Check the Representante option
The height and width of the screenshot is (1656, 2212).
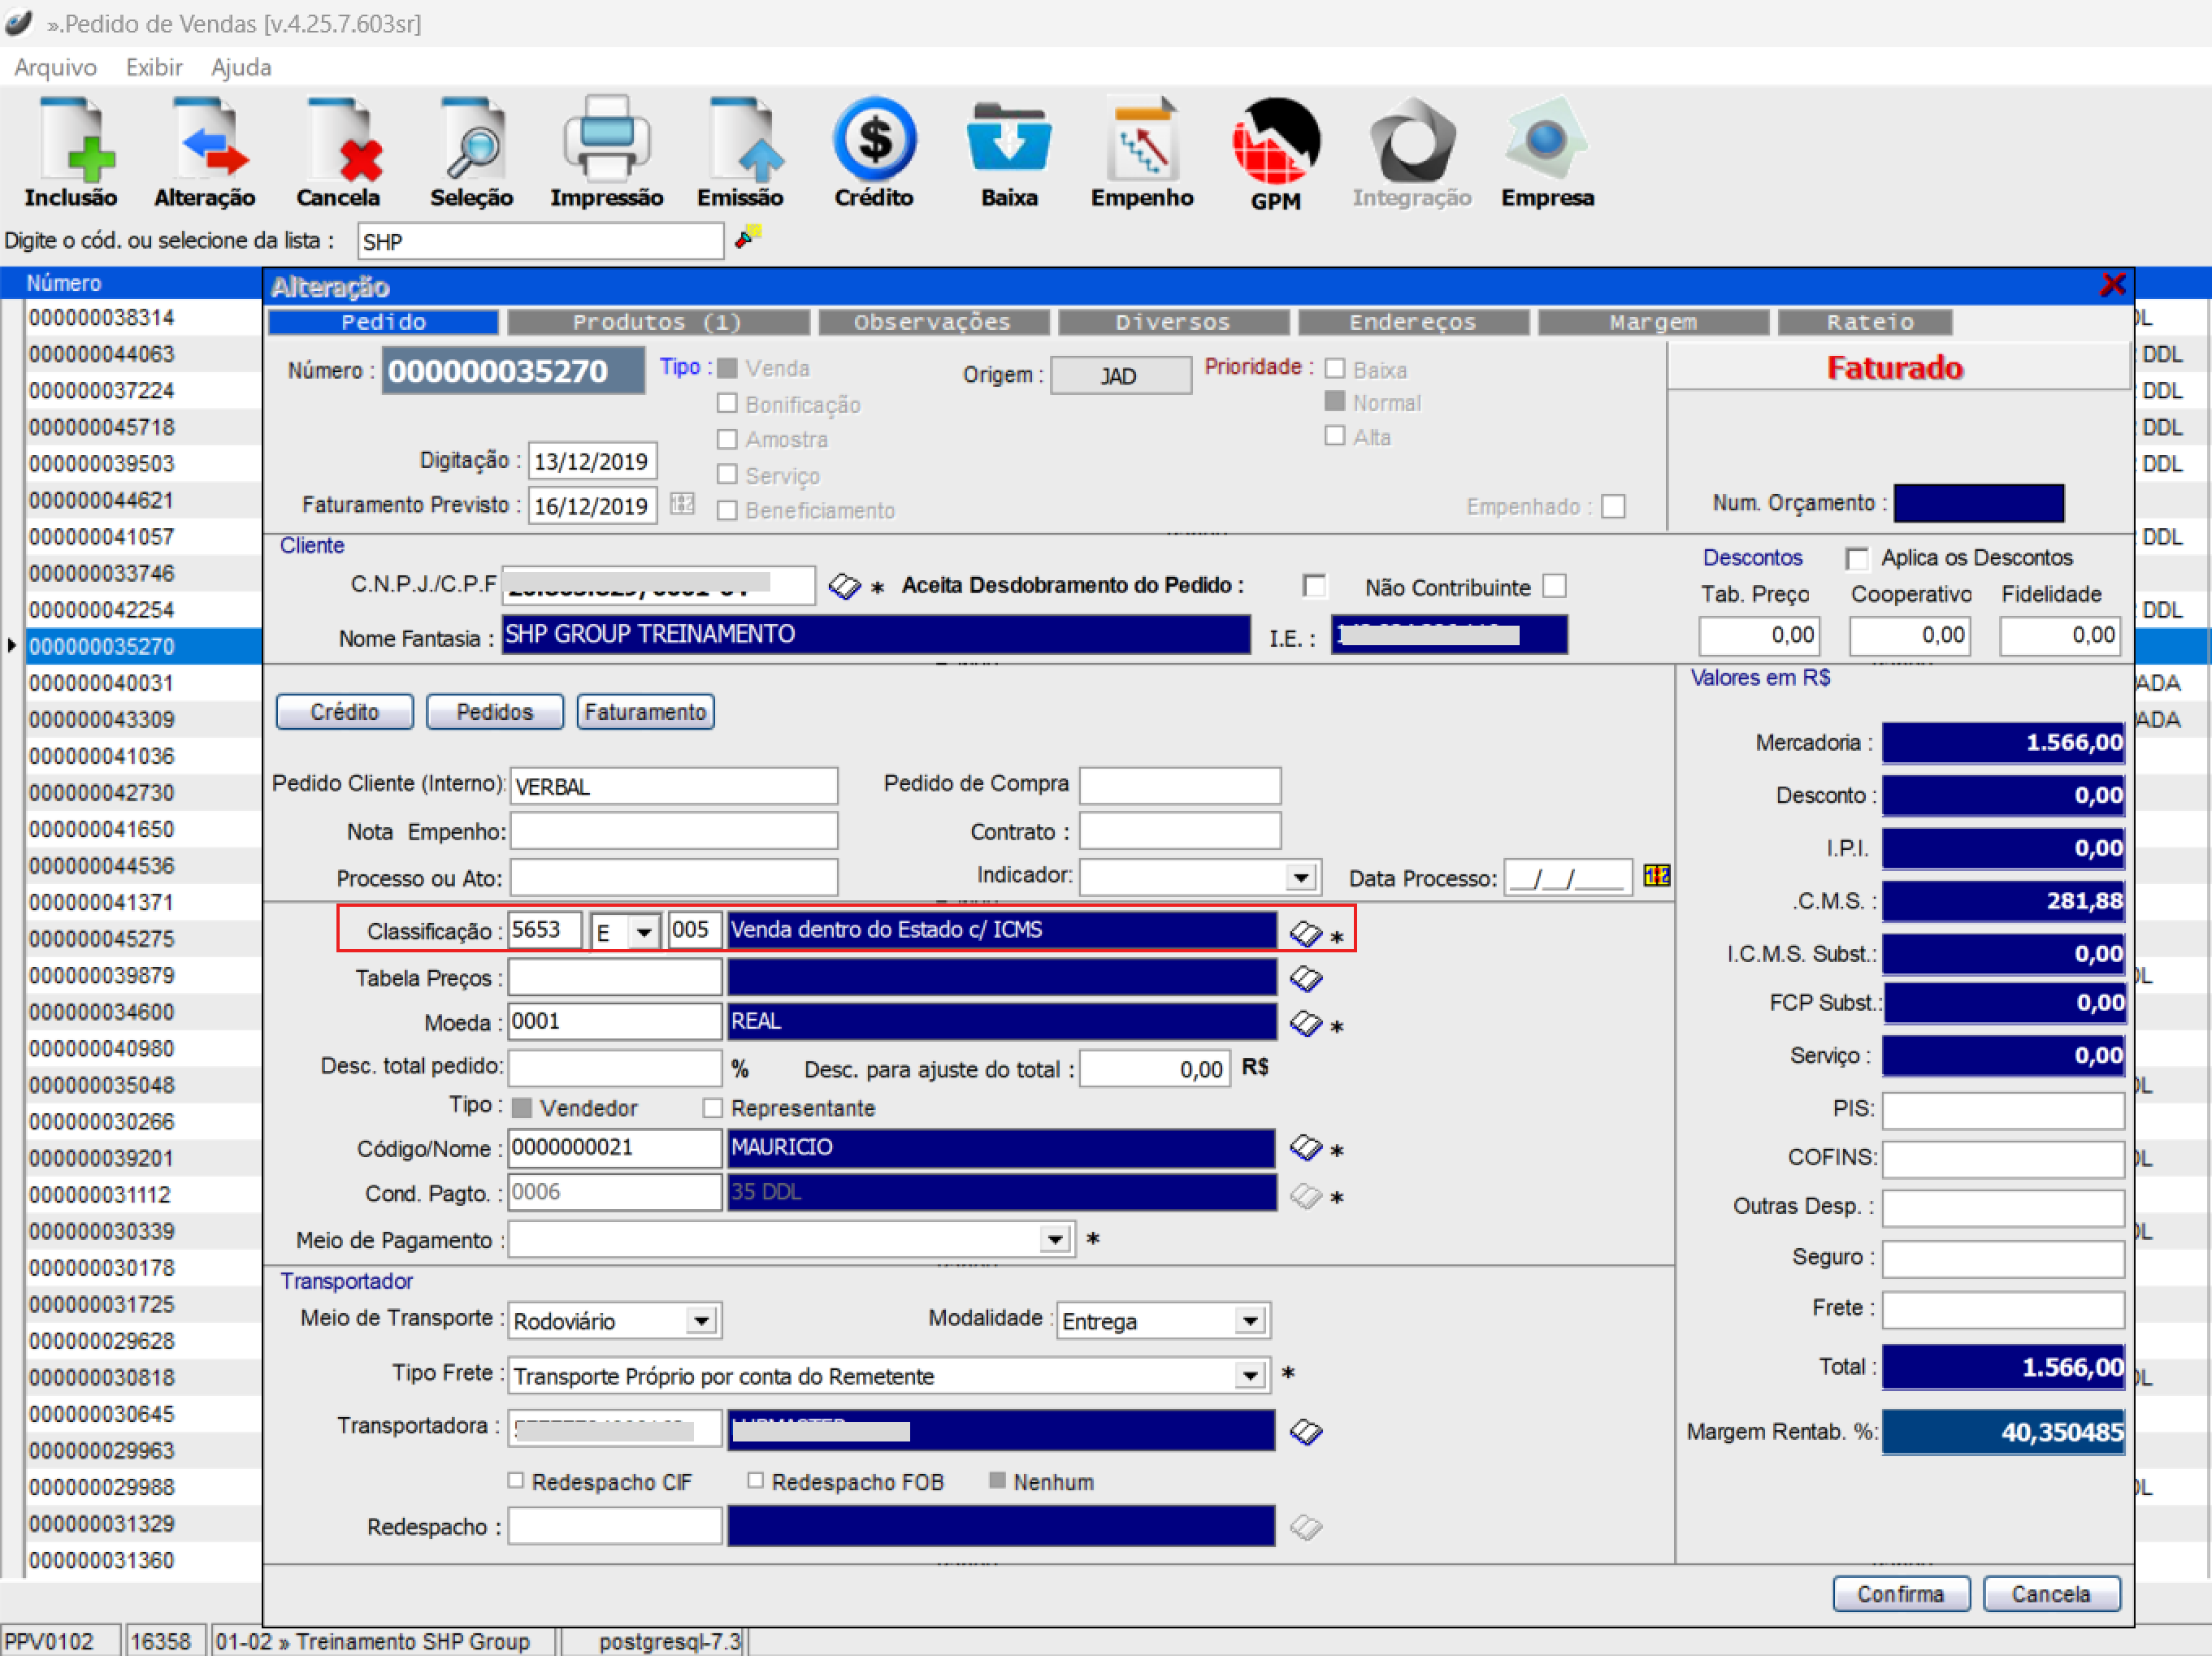713,1108
